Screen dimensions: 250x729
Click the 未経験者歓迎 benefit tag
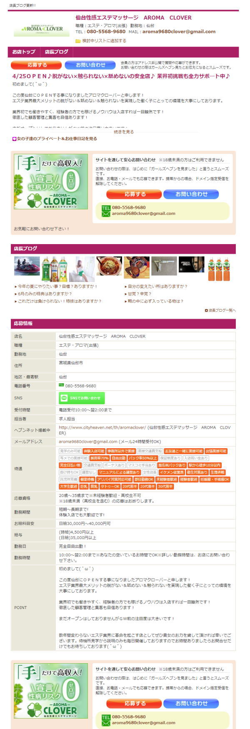(167, 479)
